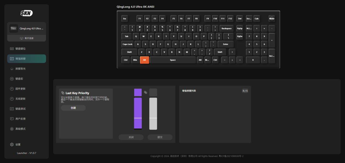Click the 键盘测试 keyboard test icon

coord(12,109)
